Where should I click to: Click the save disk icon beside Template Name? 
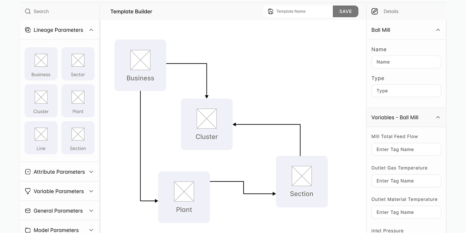pos(270,11)
